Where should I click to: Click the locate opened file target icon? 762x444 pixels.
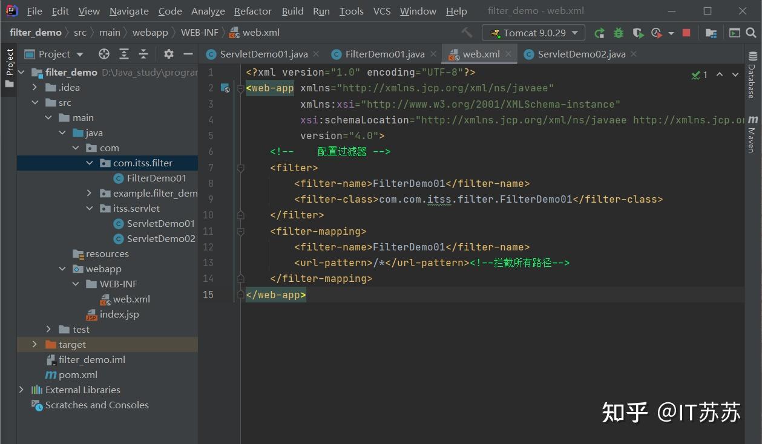(x=104, y=54)
